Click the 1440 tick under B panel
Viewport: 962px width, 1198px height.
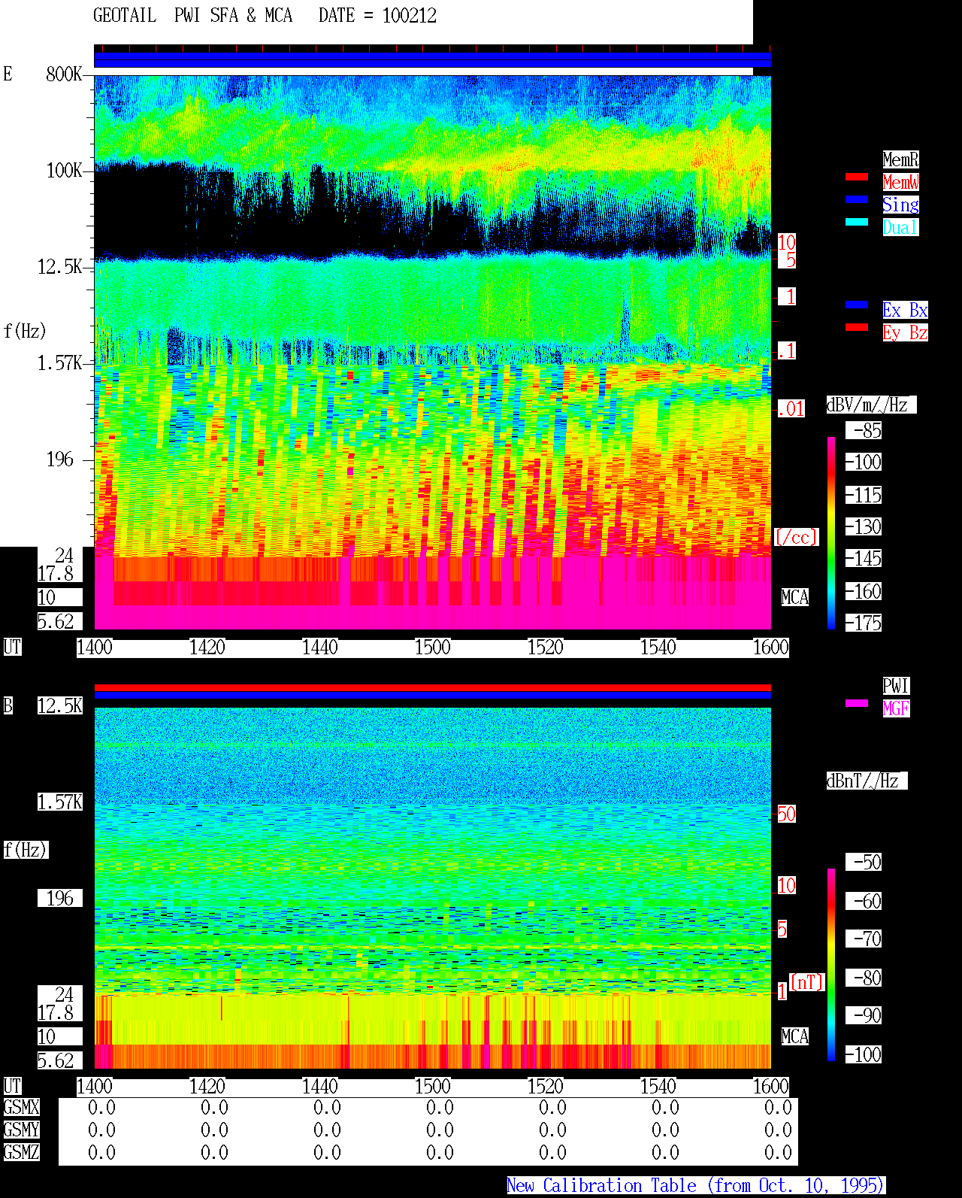tap(320, 1086)
